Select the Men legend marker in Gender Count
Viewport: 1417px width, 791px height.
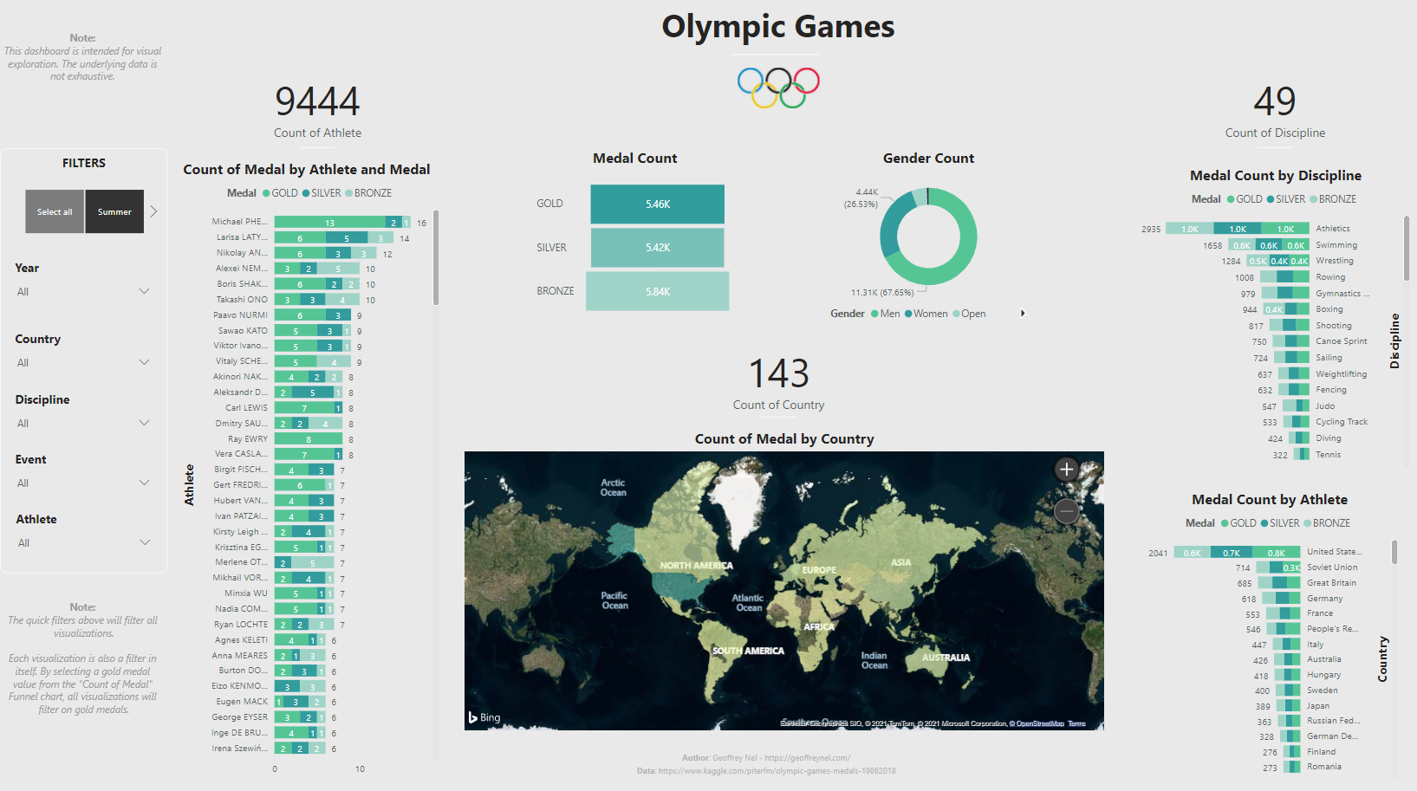tap(875, 314)
